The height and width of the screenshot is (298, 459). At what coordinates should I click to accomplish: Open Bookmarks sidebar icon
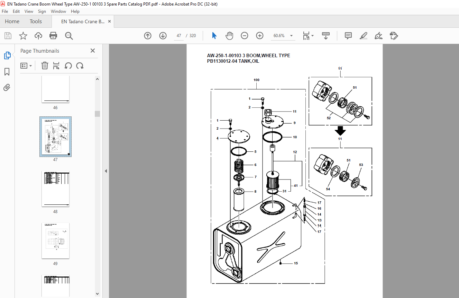[7, 72]
